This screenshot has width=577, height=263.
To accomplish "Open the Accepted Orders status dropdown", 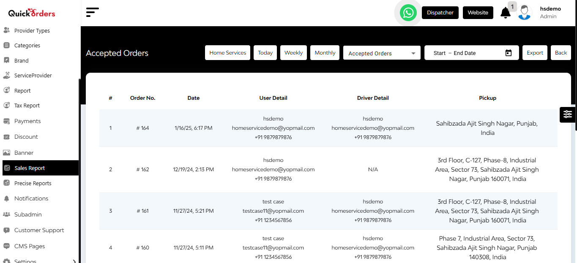I will 382,53.
